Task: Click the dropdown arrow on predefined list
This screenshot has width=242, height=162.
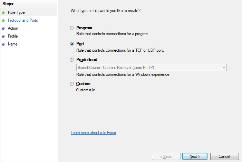Action: pyautogui.click(x=224, y=68)
